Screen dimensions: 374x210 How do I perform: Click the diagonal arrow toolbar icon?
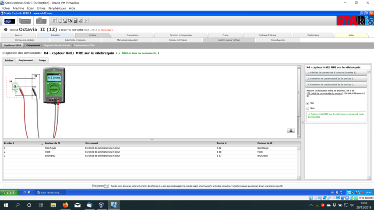pos(65,21)
